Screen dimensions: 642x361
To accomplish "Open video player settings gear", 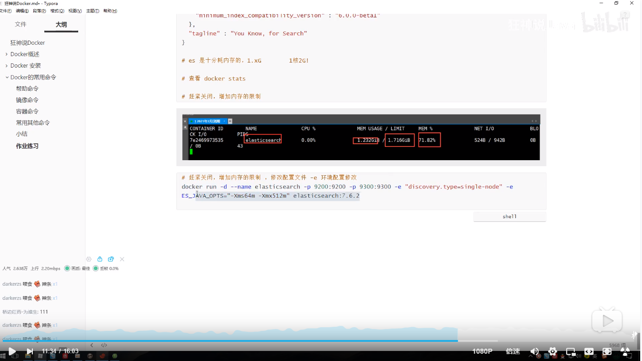I will 552,351.
